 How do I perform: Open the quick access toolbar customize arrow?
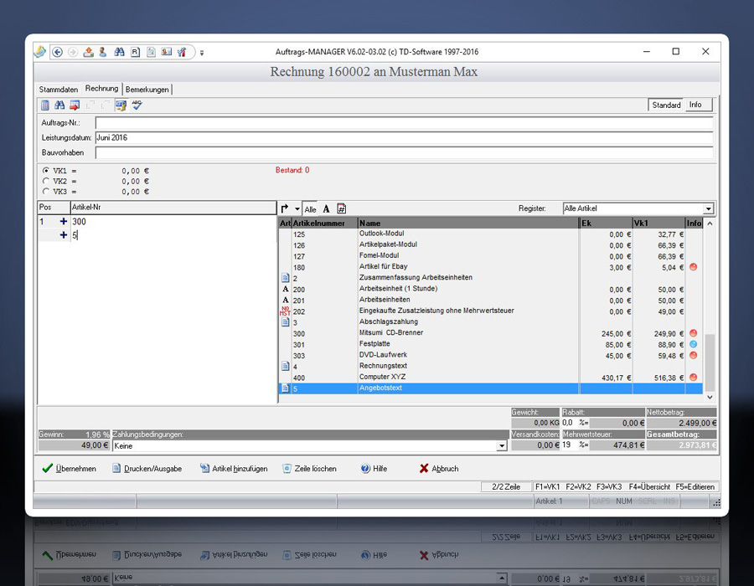pos(202,53)
